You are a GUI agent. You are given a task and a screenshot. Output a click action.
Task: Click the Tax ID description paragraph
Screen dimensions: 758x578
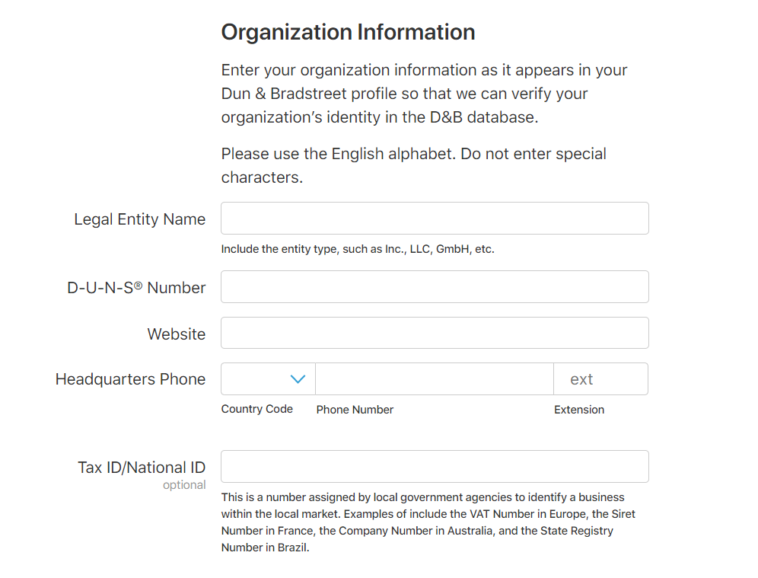(428, 522)
